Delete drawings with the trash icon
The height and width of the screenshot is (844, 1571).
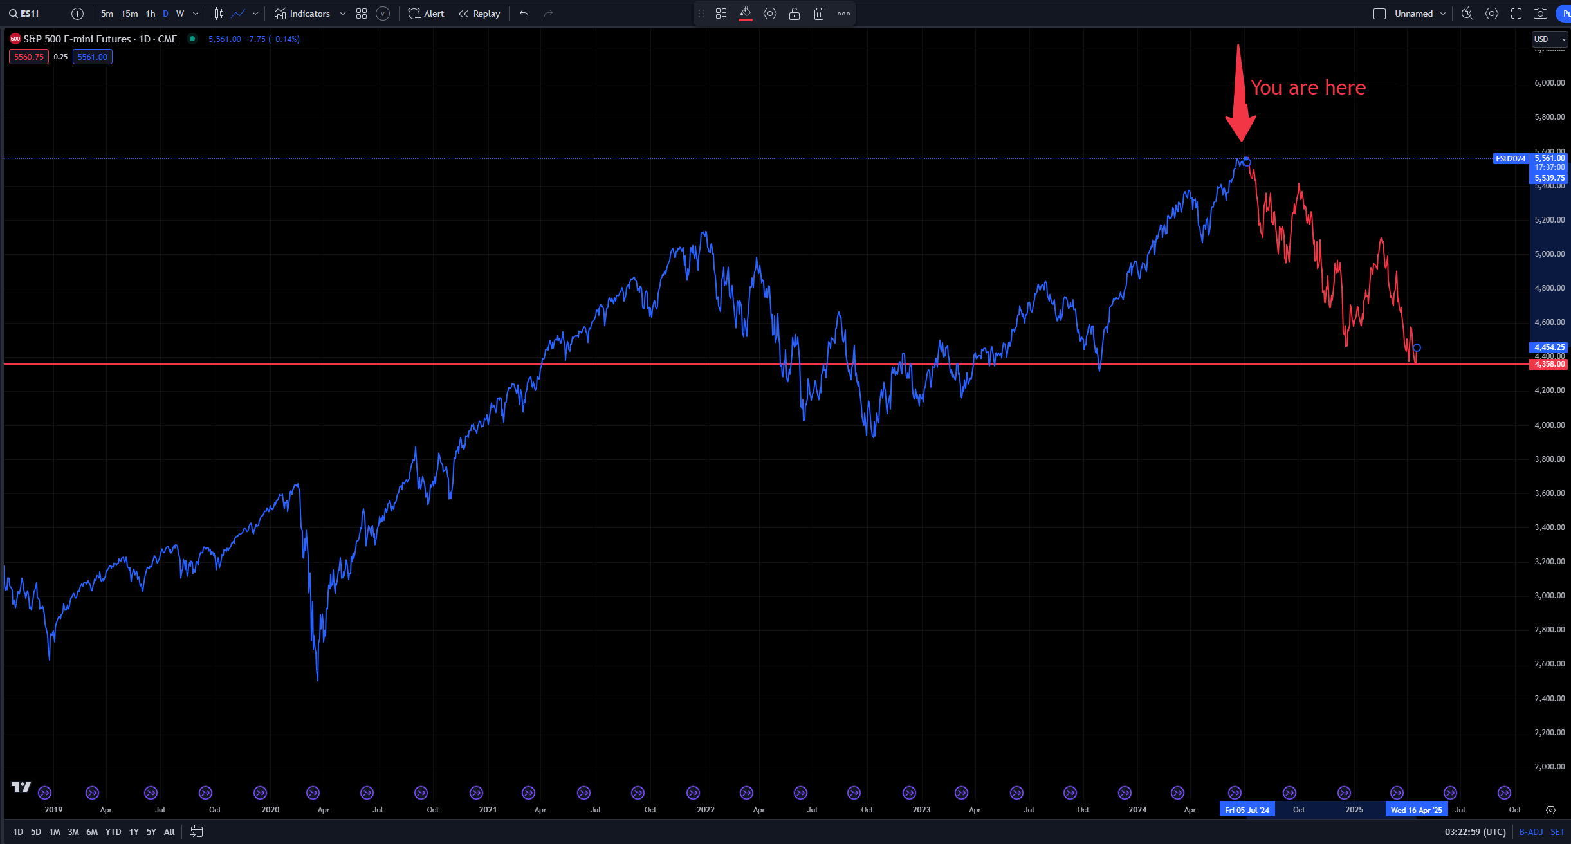(x=818, y=13)
